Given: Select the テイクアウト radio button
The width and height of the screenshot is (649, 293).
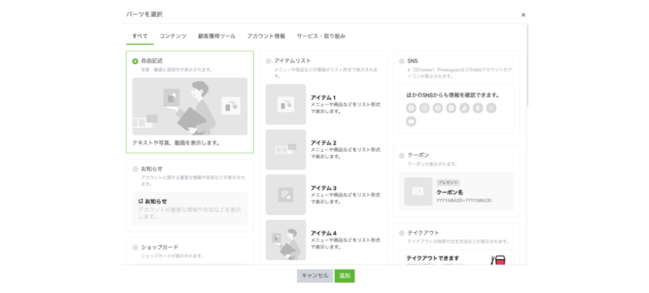Looking at the screenshot, I should (402, 233).
